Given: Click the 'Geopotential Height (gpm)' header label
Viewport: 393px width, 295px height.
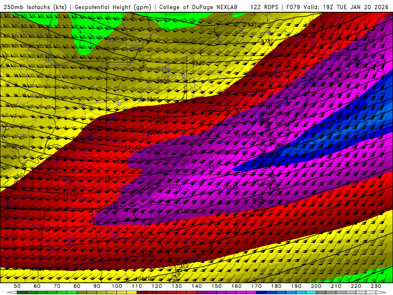Looking at the screenshot, I should pyautogui.click(x=113, y=7).
